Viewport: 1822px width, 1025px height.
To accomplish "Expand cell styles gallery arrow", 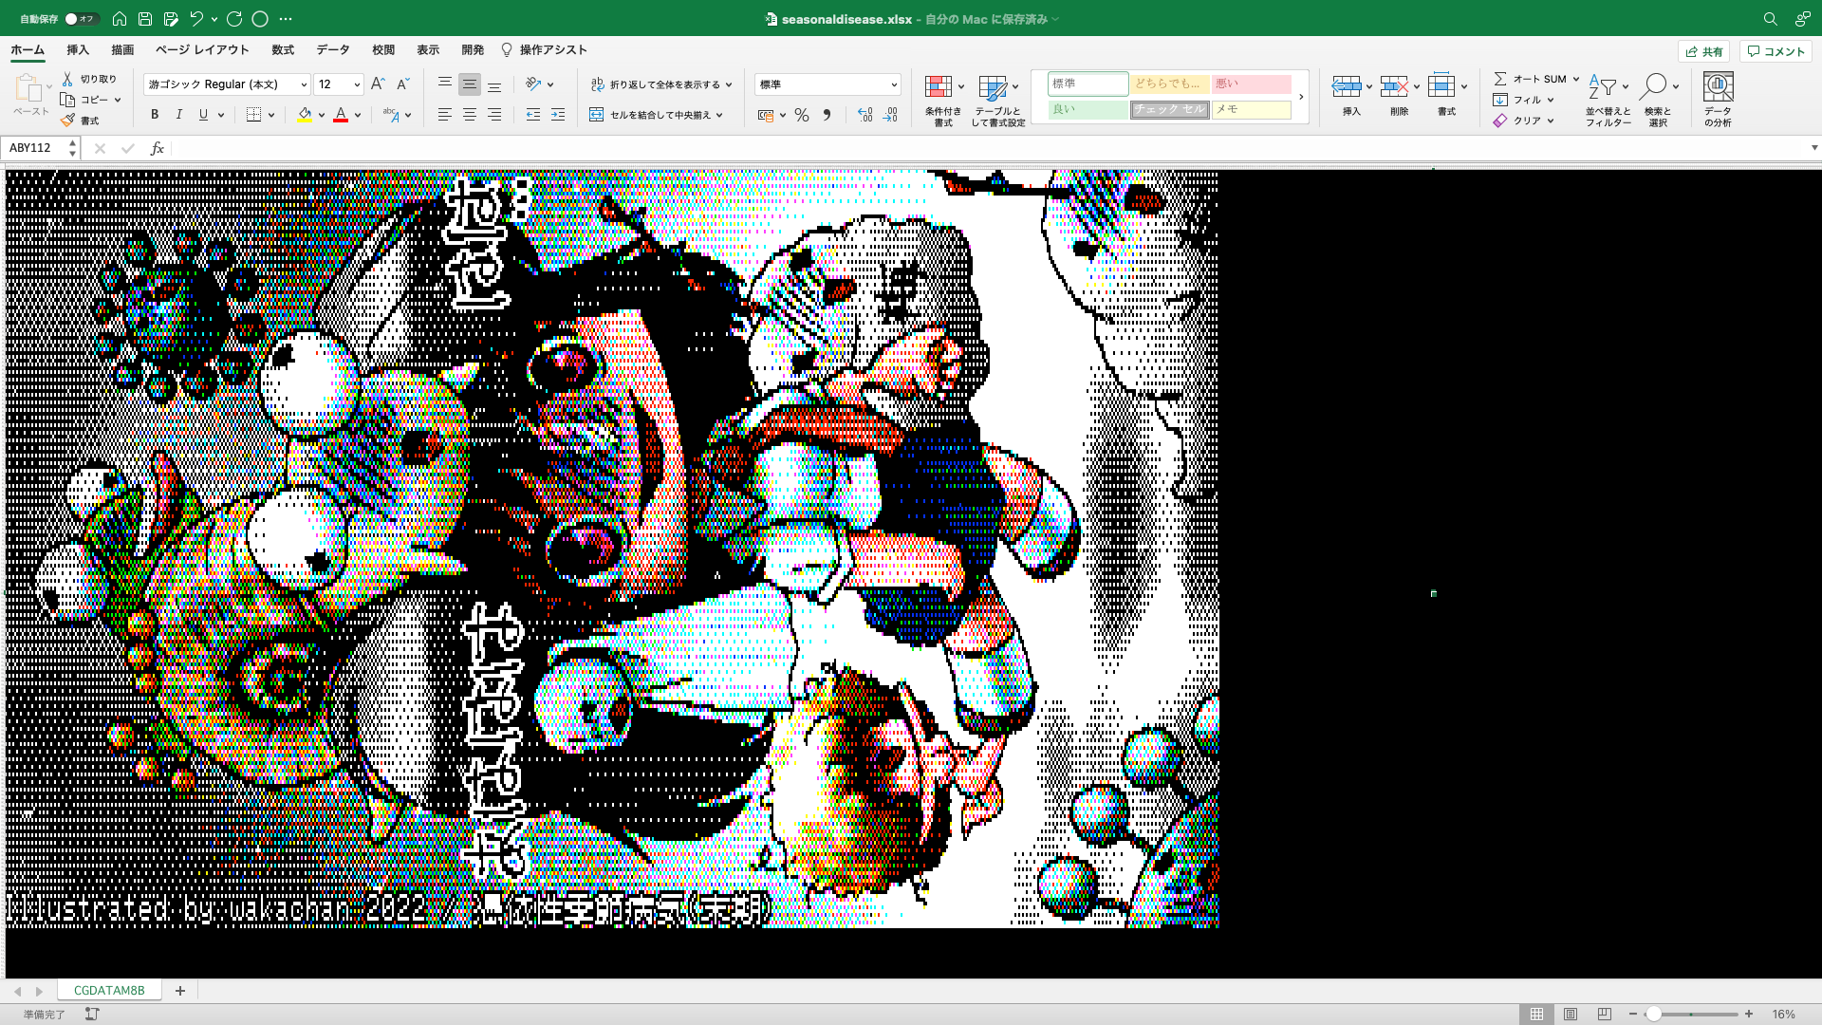I will 1301,97.
